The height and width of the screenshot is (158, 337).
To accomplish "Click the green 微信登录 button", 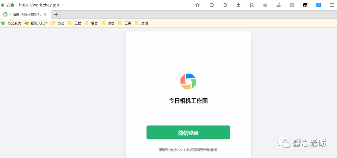I will 188,132.
